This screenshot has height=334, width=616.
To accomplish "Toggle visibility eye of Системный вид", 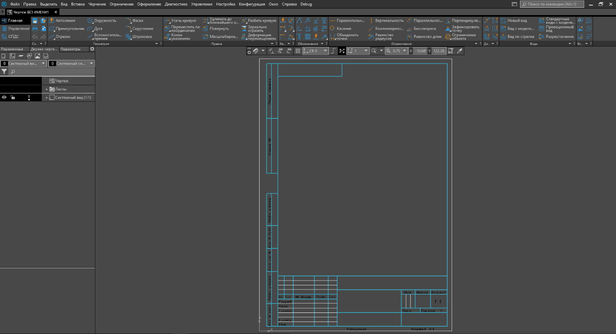I will pos(4,98).
